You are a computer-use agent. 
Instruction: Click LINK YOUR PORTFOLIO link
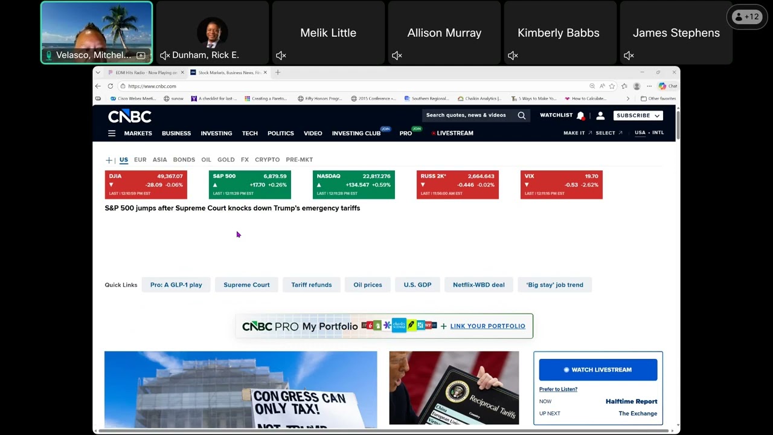pos(487,326)
